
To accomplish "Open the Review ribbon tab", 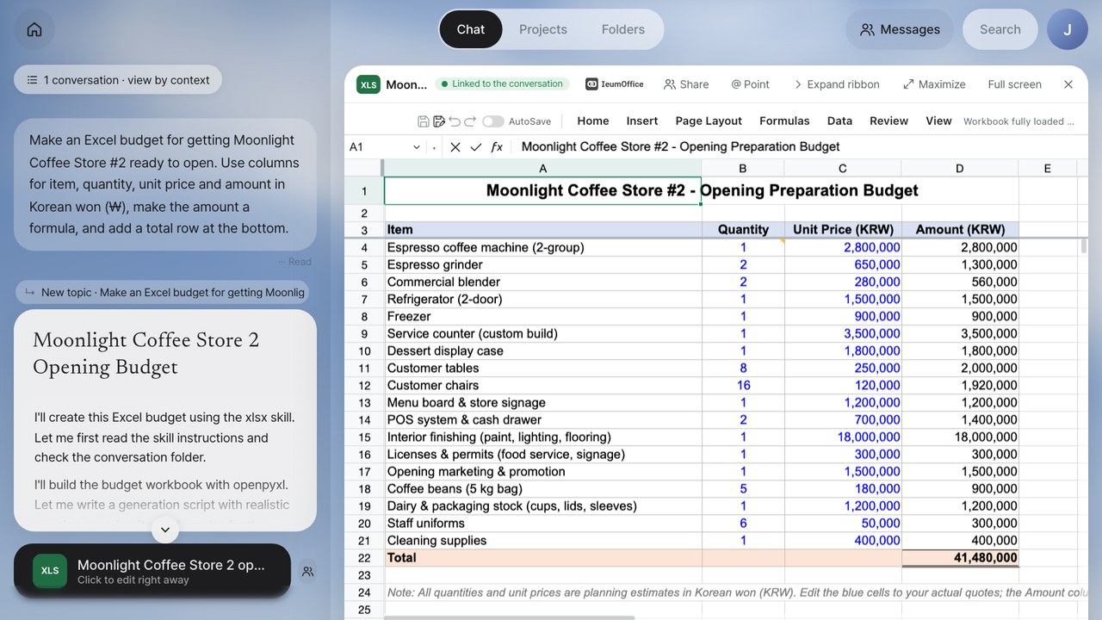I will click(x=888, y=121).
